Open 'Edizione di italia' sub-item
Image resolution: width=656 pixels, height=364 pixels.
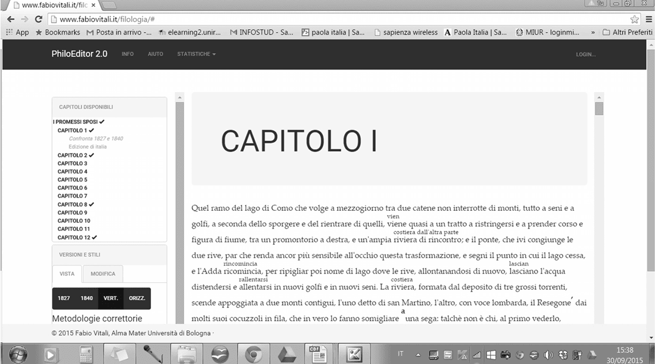pyautogui.click(x=88, y=147)
